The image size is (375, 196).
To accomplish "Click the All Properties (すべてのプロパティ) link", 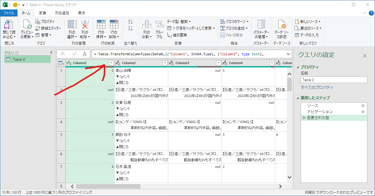I will coord(317,88).
